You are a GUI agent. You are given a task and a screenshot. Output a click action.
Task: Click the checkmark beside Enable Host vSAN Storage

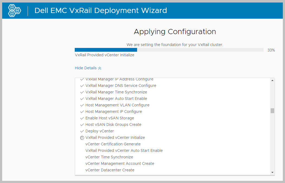tap(82, 118)
